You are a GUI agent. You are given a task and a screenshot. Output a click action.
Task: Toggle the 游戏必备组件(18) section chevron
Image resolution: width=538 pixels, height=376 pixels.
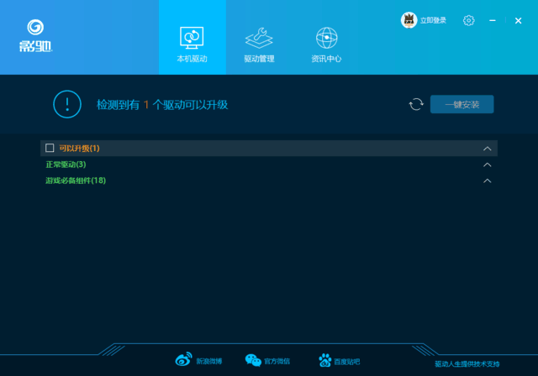click(488, 180)
